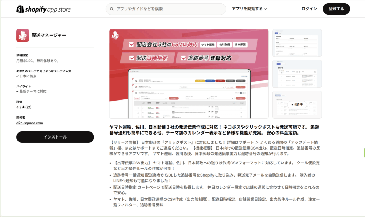The height and width of the screenshot is (217, 365).
Task: Open the middle output-list screenshot thumbnail
Action: click(x=297, y=74)
